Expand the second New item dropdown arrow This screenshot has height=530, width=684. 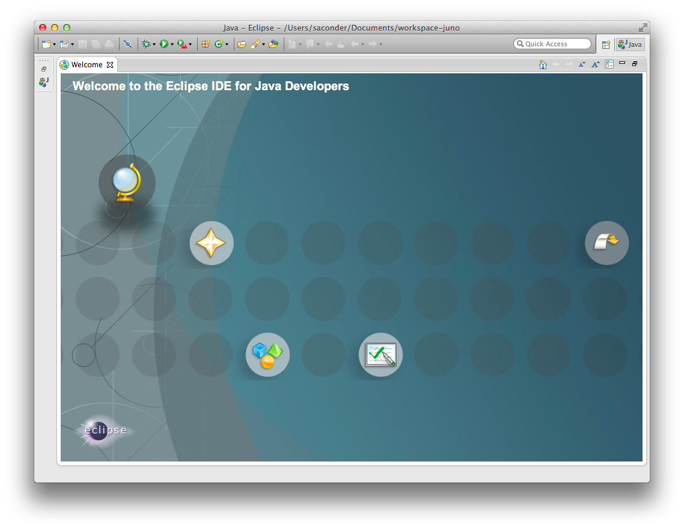click(72, 44)
